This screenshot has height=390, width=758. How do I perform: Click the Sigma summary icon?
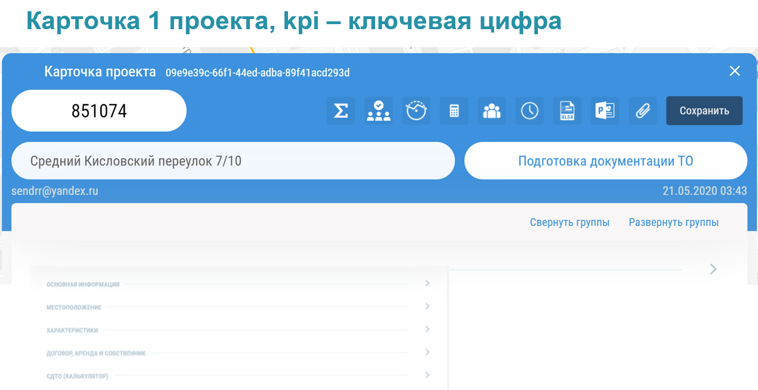[x=340, y=111]
